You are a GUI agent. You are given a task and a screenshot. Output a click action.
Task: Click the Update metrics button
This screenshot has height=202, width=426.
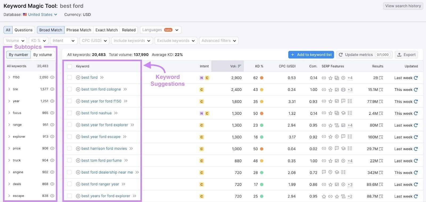click(364, 55)
